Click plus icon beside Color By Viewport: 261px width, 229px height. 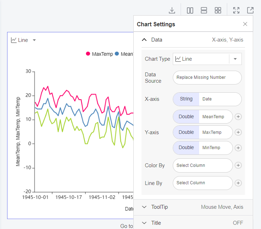[238, 165]
